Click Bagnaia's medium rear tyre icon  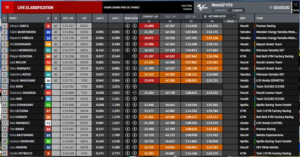click(x=135, y=93)
